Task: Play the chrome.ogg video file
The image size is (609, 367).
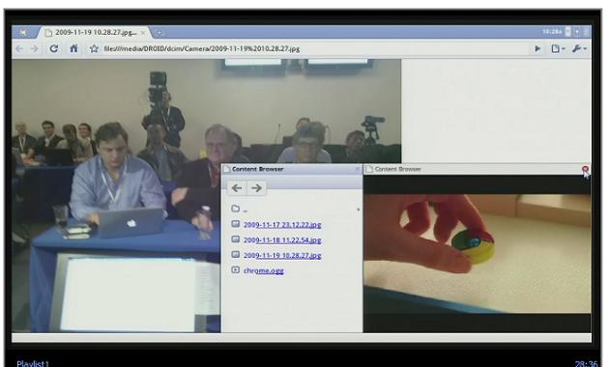Action: [x=263, y=270]
